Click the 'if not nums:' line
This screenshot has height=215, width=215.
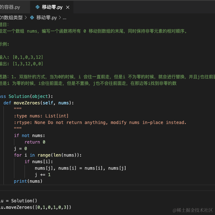tap(29, 136)
